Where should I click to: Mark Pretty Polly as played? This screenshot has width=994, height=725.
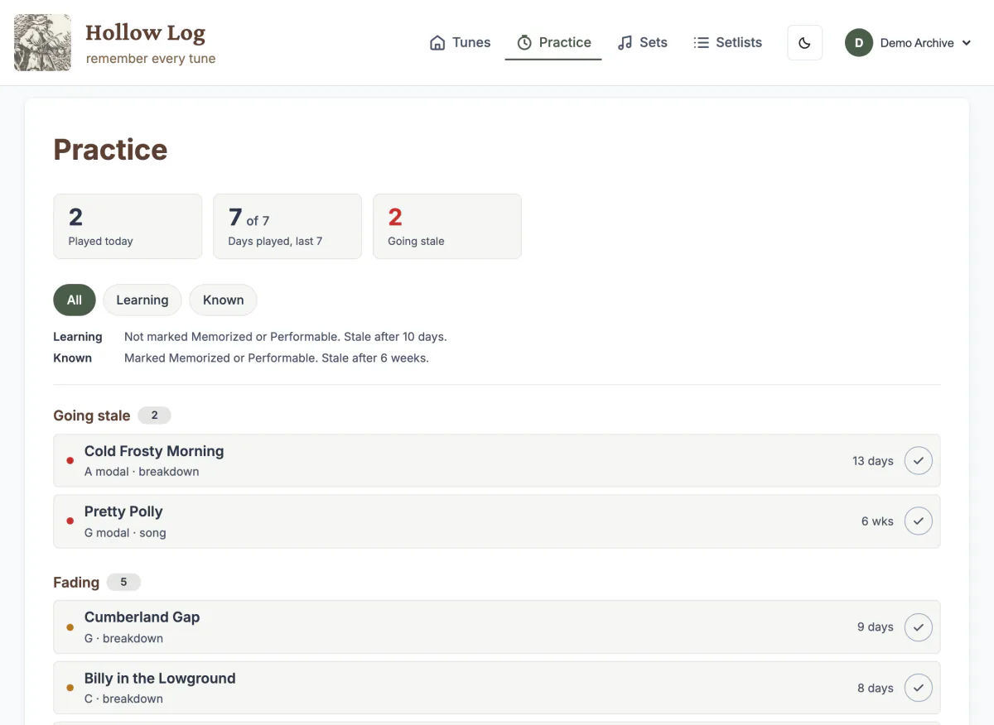[918, 521]
